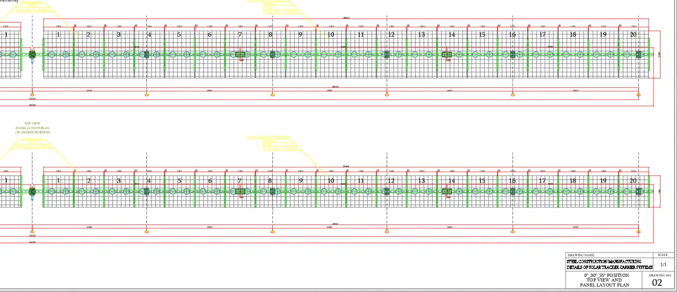Select panel number 4 in the lower layout
This screenshot has height=292, width=678.
pyautogui.click(x=149, y=180)
